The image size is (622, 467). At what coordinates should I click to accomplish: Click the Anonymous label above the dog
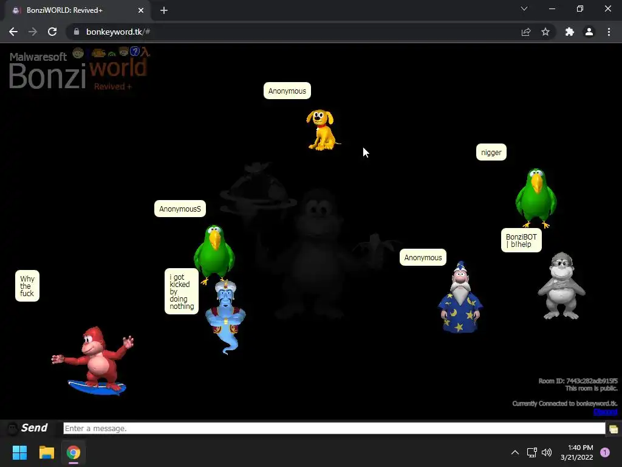(287, 91)
